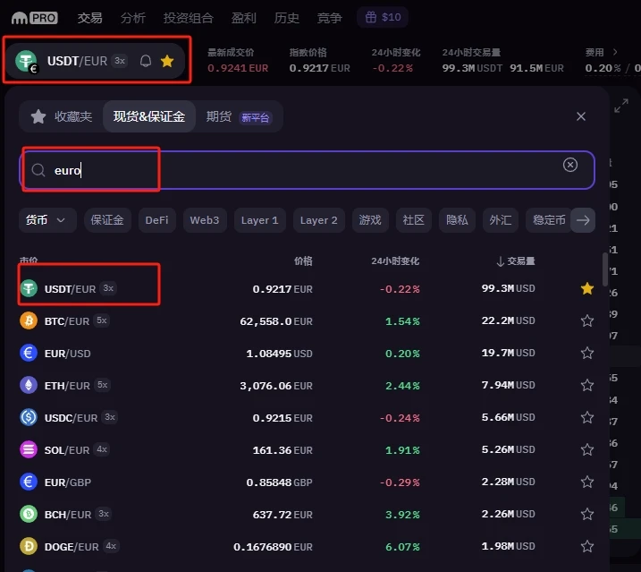Toggle the USDT/EUR header favorite star

167,61
